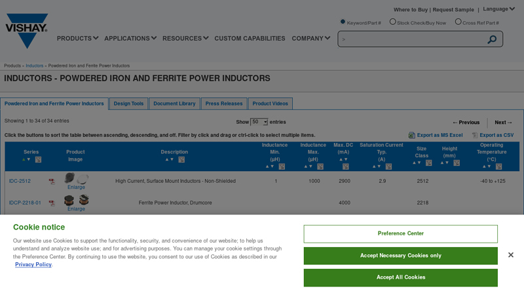Open the Language dropdown
Viewport: 524px width, 295px height.
[498, 9]
